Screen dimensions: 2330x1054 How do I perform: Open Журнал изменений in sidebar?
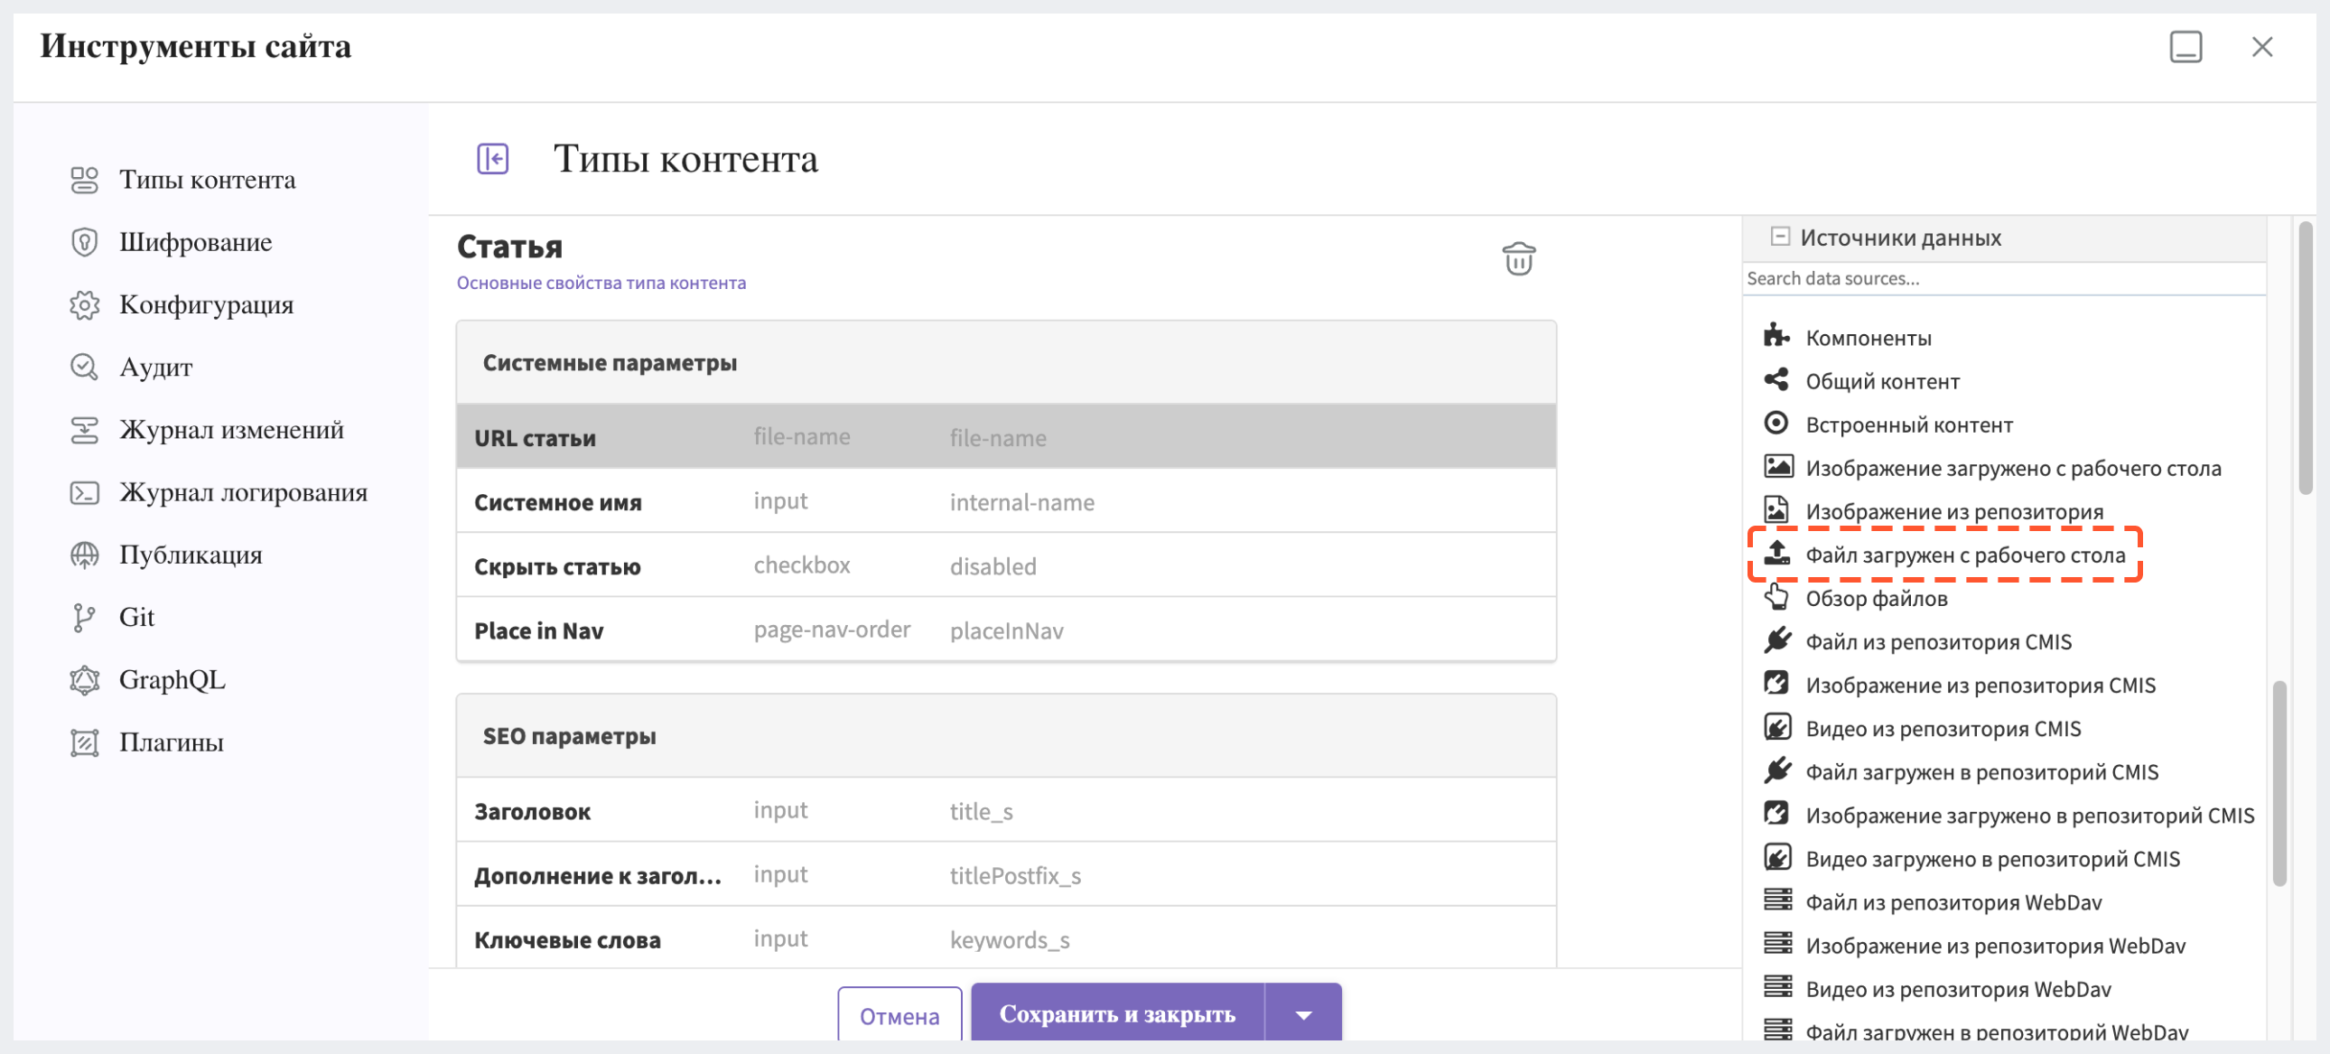[231, 430]
